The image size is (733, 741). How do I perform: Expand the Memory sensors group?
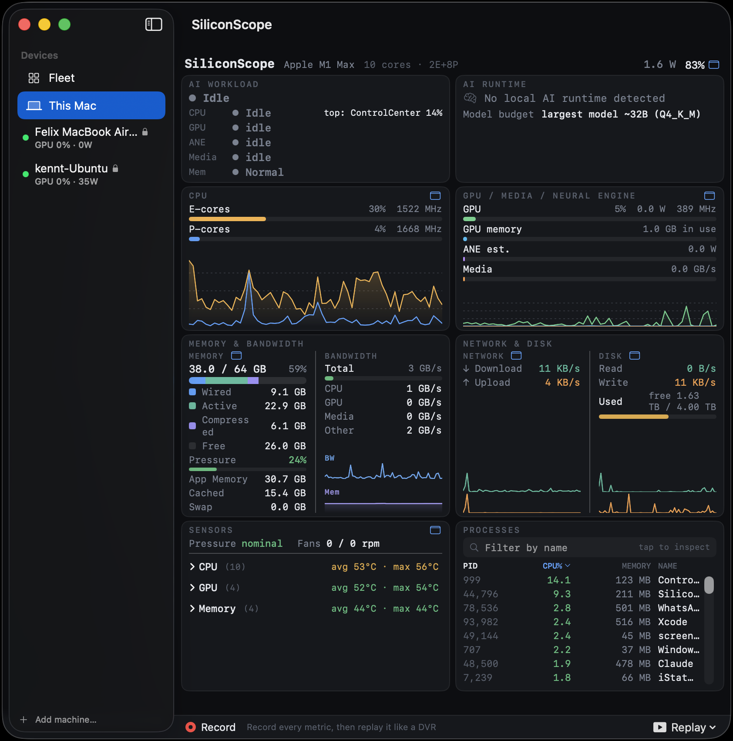point(192,608)
